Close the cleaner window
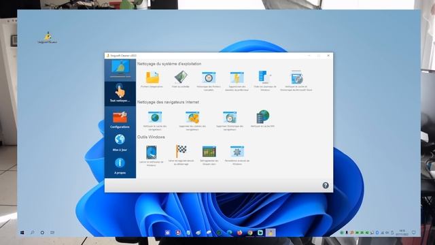Viewport: 435px width, 245px height. click(x=328, y=56)
